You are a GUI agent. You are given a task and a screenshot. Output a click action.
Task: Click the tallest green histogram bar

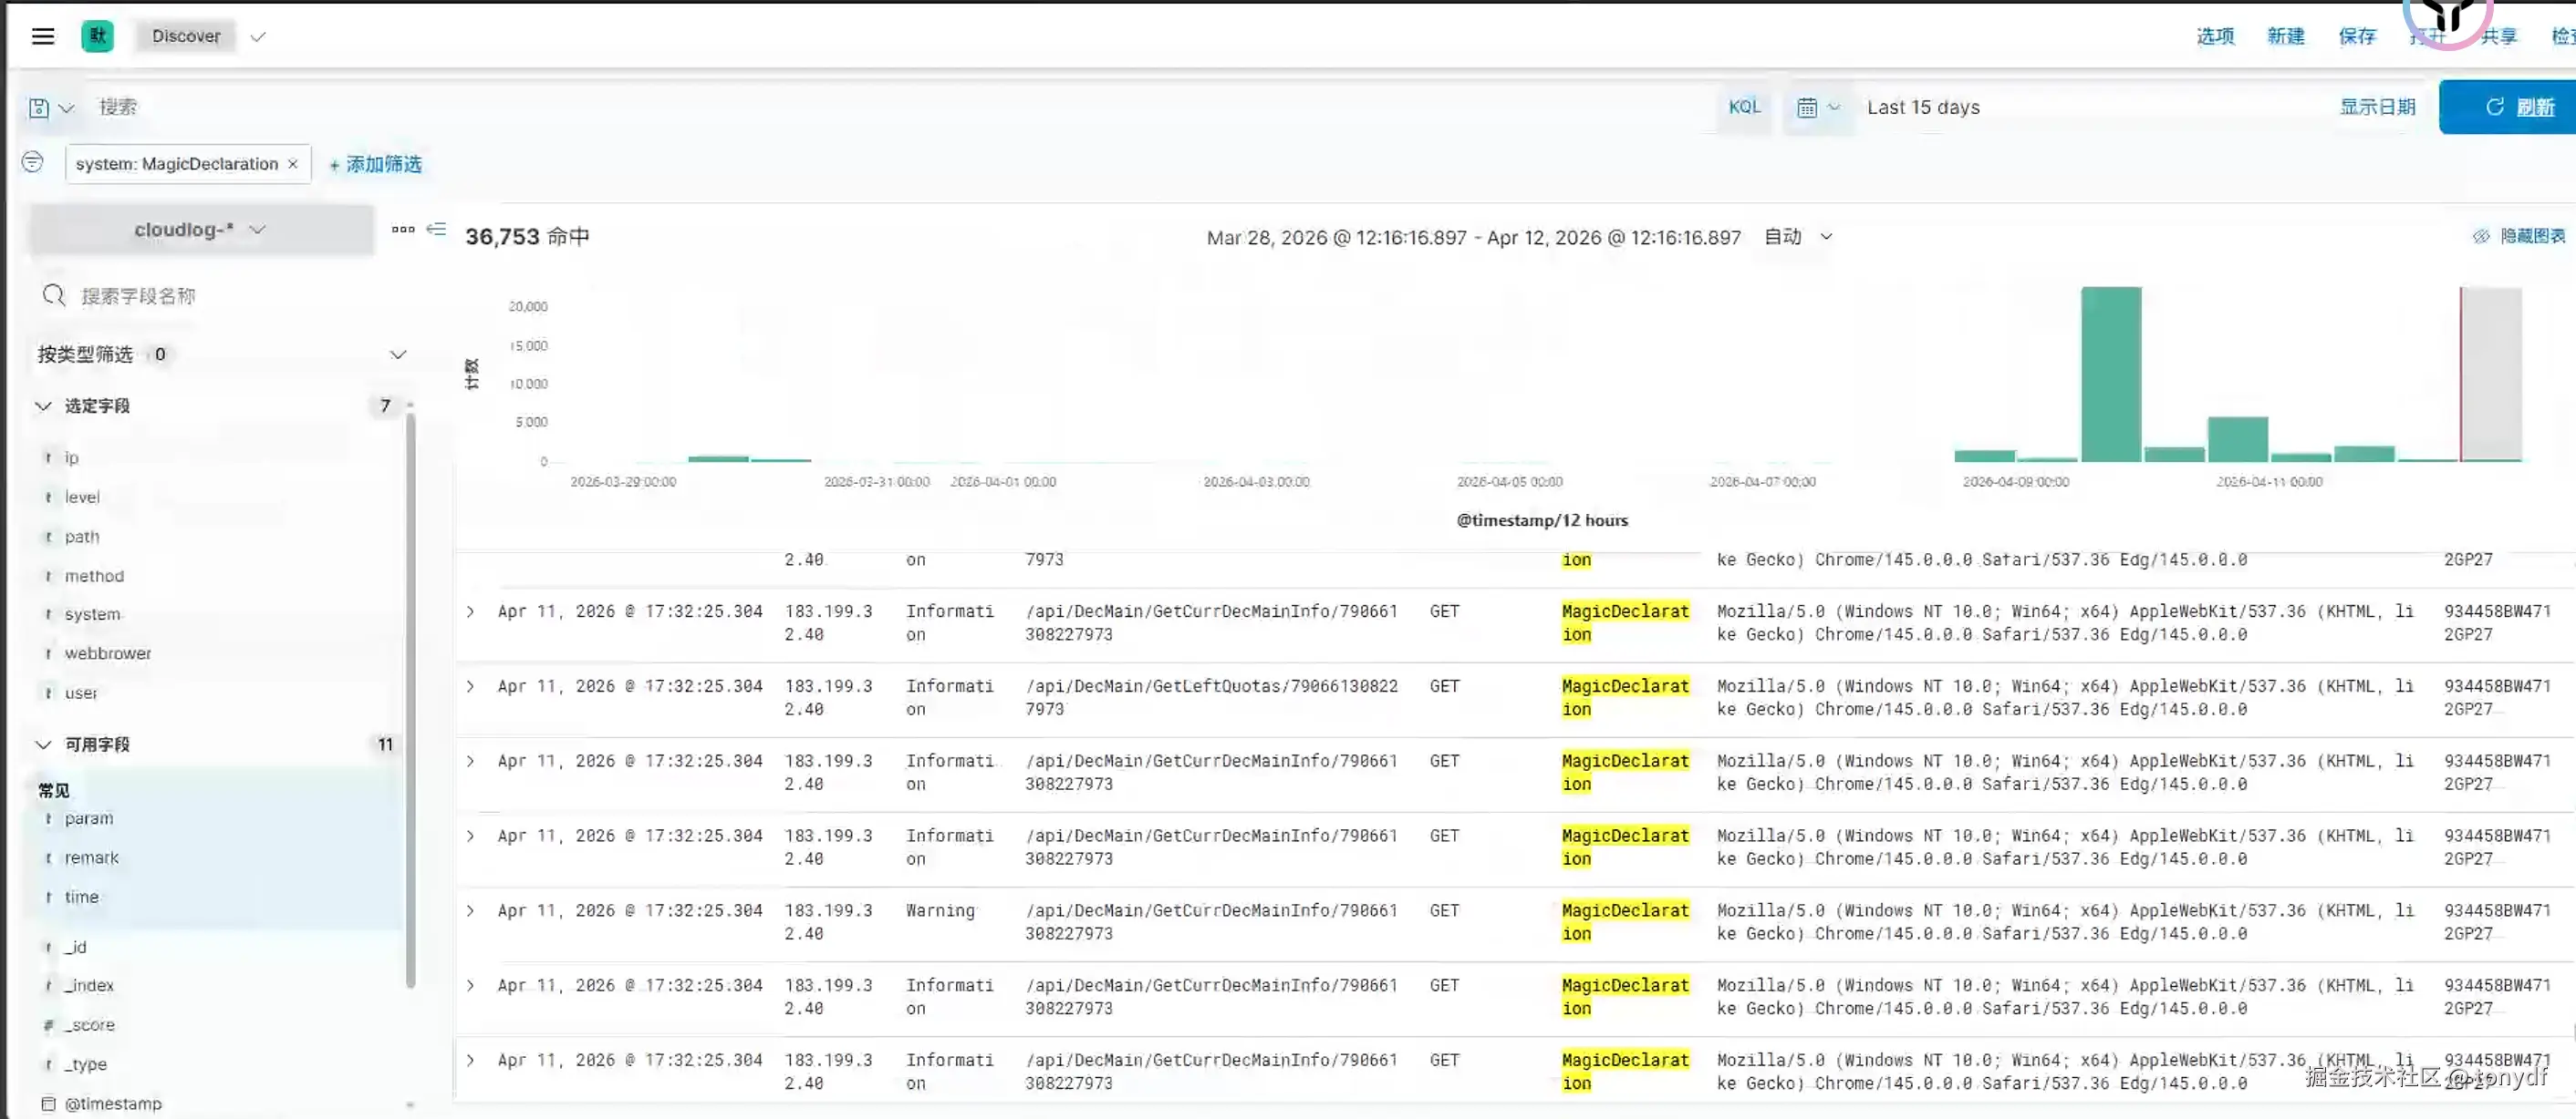2110,374
